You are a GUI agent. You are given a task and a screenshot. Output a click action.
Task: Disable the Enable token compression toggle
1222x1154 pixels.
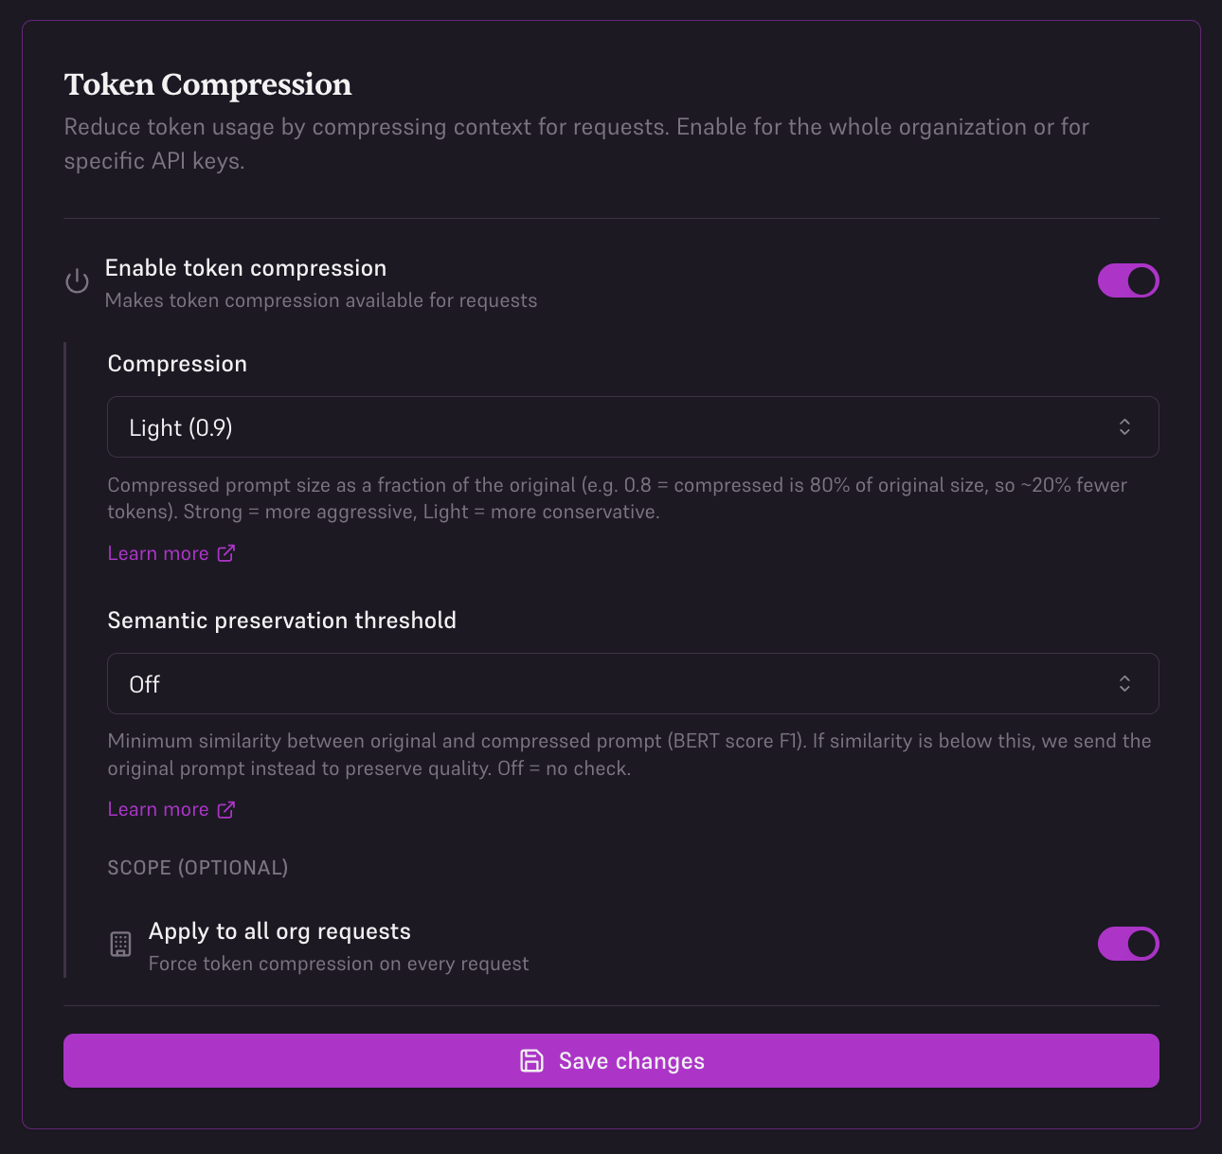tap(1128, 280)
